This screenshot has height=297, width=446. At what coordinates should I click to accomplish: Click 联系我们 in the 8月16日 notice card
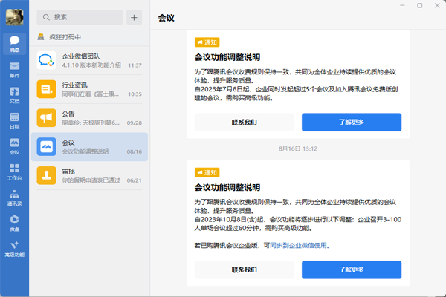[x=245, y=270]
